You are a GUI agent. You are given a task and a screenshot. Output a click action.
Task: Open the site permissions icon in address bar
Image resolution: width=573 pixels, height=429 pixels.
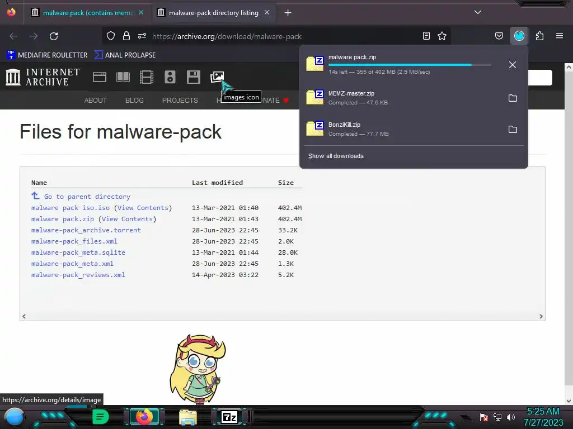[x=142, y=36]
